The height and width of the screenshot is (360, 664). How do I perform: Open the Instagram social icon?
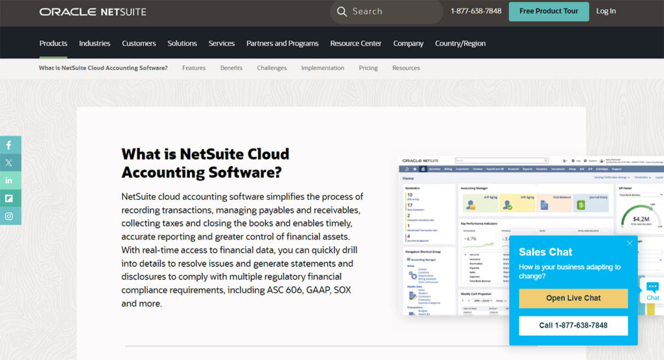pos(9,216)
